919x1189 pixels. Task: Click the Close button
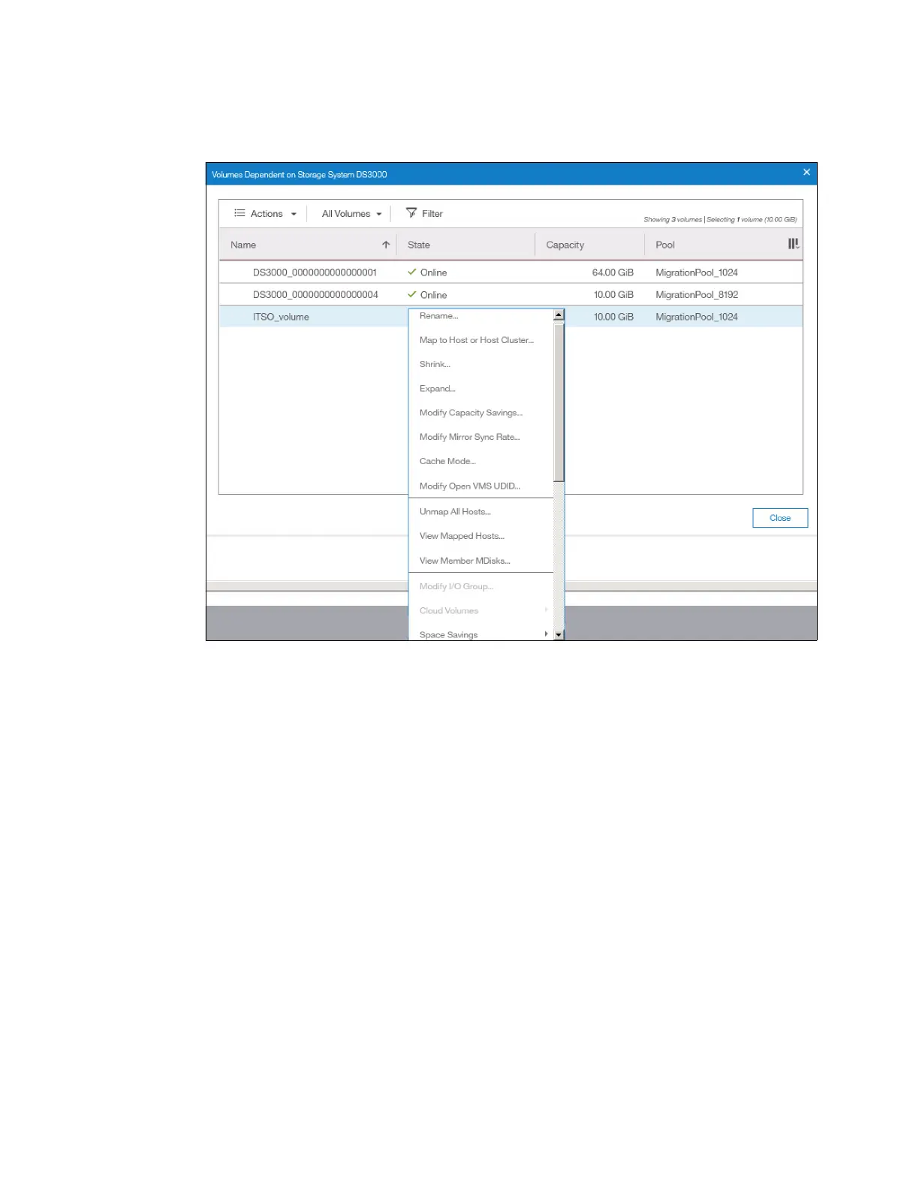tap(780, 518)
